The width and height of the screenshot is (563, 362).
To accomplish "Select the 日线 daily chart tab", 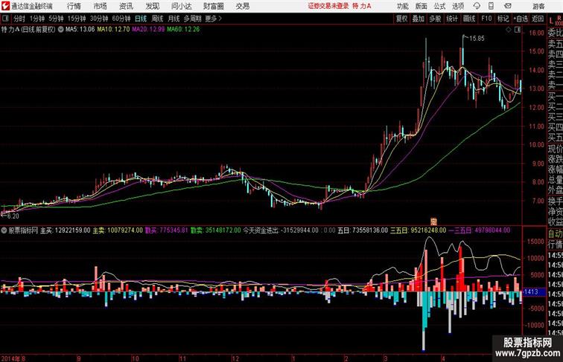I will coord(141,19).
